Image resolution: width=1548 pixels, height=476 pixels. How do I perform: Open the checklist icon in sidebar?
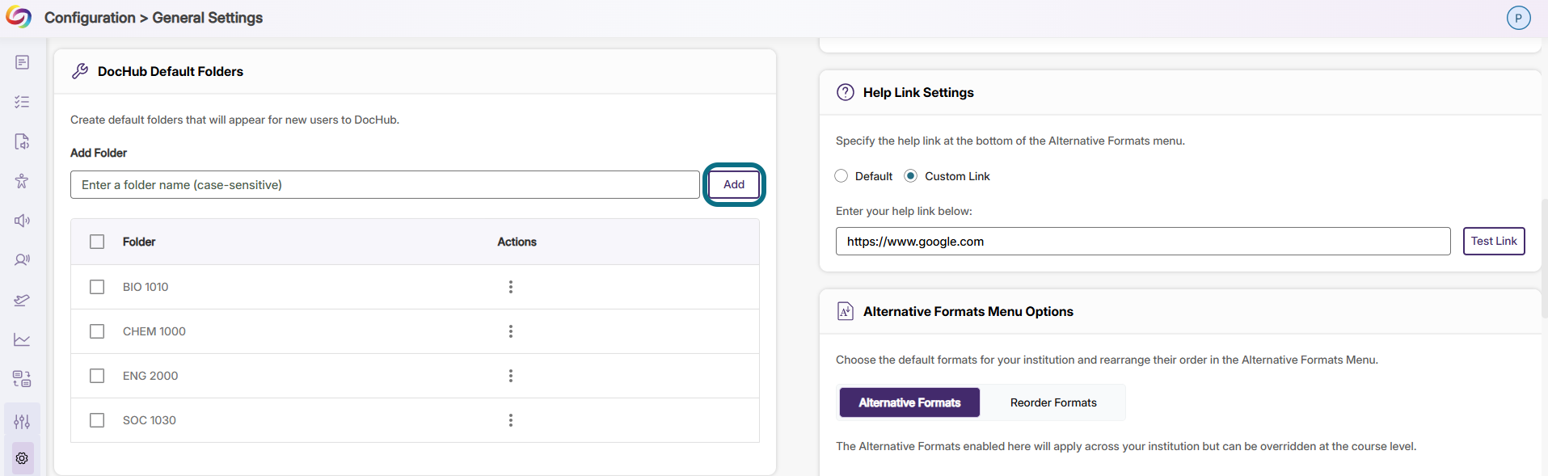[x=22, y=102]
